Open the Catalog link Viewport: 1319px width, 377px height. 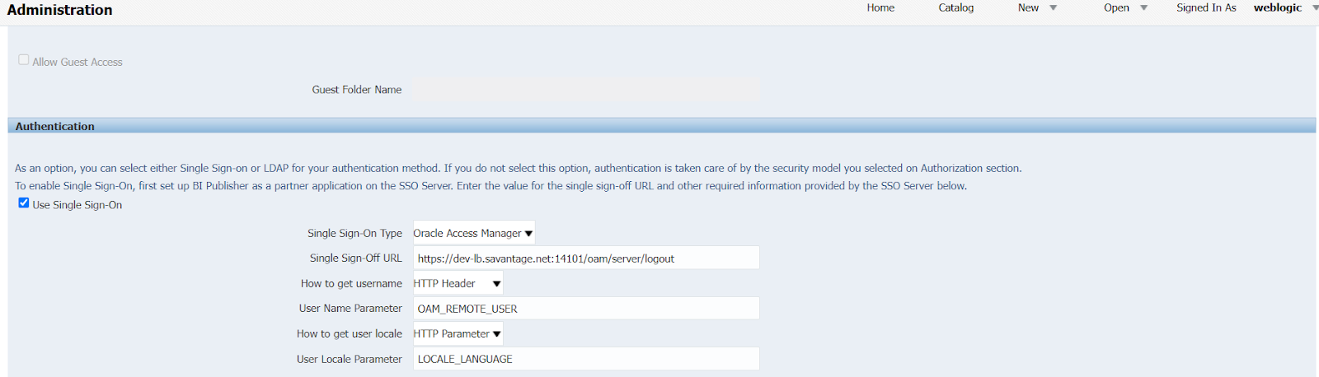(955, 8)
